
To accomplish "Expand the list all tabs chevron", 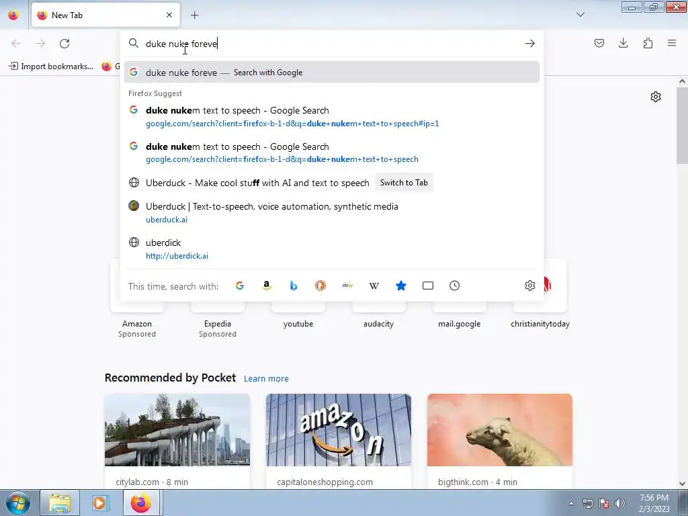I will click(580, 15).
